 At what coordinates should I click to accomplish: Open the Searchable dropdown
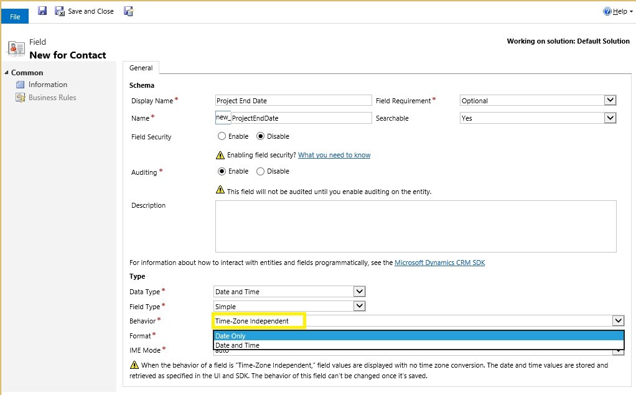(x=610, y=118)
